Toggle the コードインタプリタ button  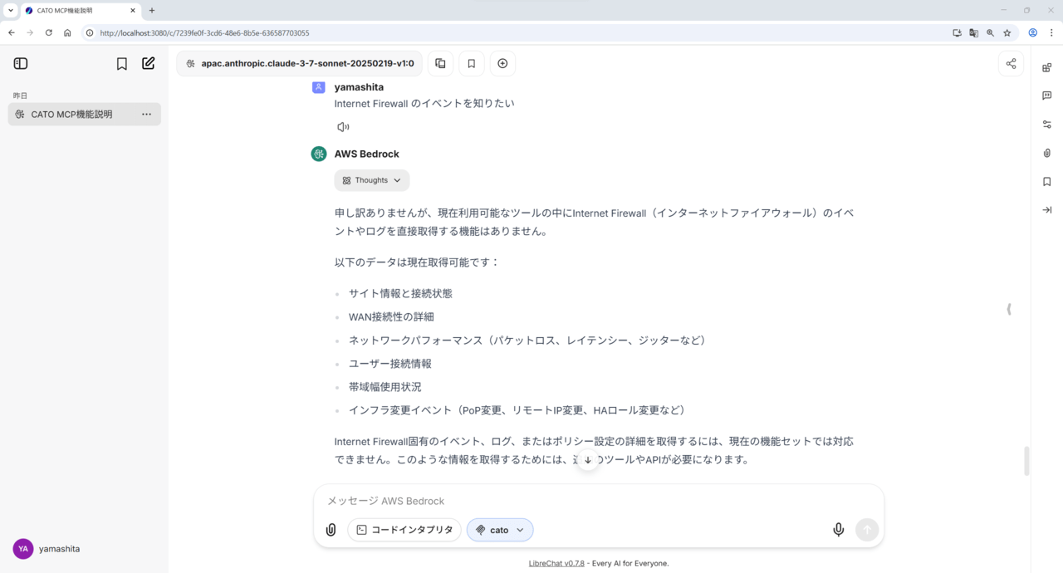coord(404,530)
